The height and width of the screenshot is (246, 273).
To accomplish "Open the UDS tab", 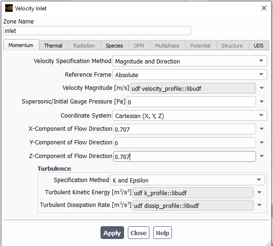I will coord(258,46).
